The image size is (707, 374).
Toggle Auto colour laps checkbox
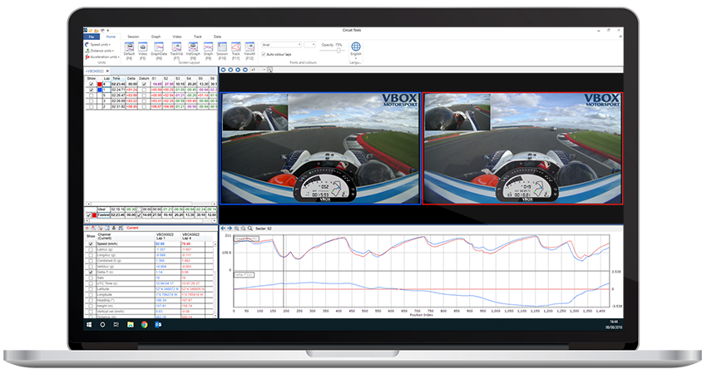pyautogui.click(x=264, y=55)
